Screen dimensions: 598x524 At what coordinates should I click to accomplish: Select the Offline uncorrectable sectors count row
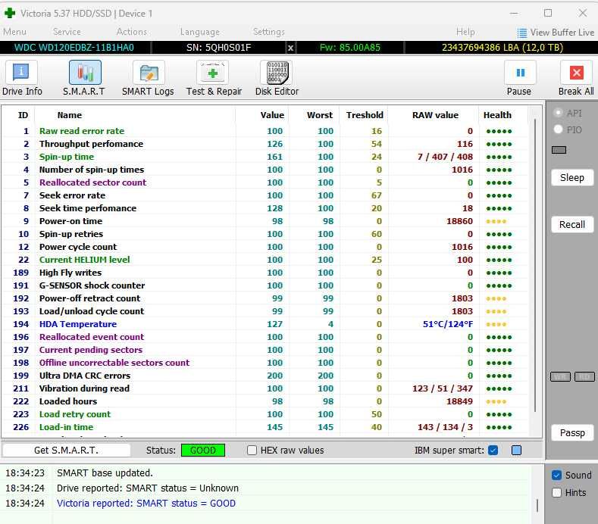tap(265, 363)
